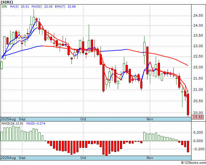This screenshot has width=206, height=165.
Task: Click the 24.00 price axis label
Action: (x=198, y=26)
